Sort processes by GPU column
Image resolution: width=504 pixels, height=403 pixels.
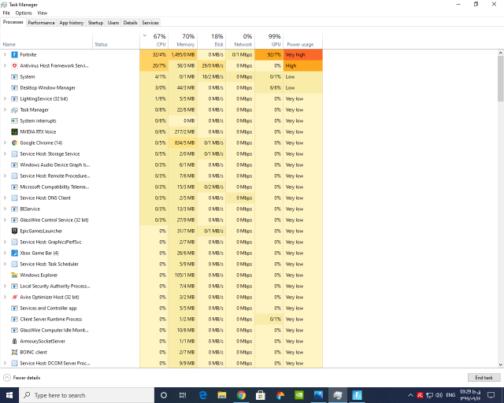pos(269,40)
